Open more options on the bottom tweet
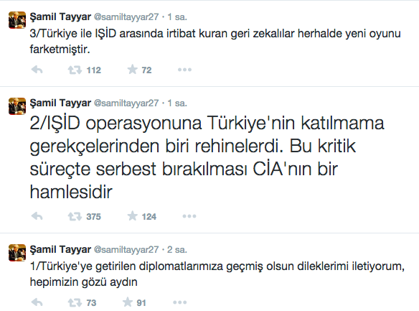Image resolution: width=419 pixels, height=311 pixels. click(x=179, y=302)
